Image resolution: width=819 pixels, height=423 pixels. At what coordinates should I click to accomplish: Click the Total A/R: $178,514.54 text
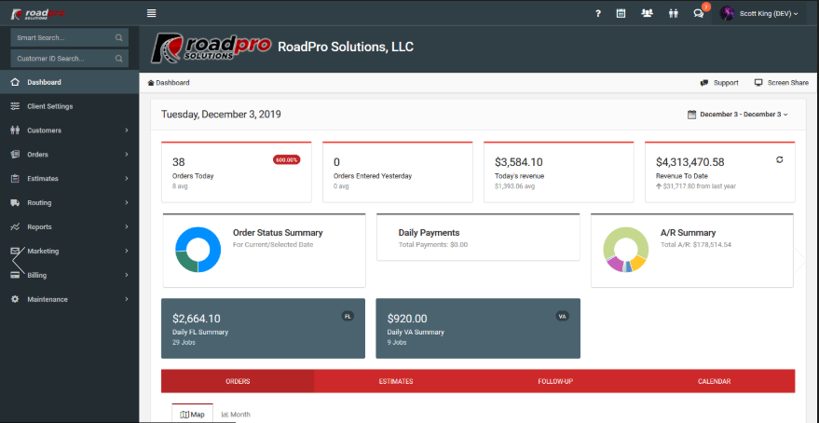[696, 244]
